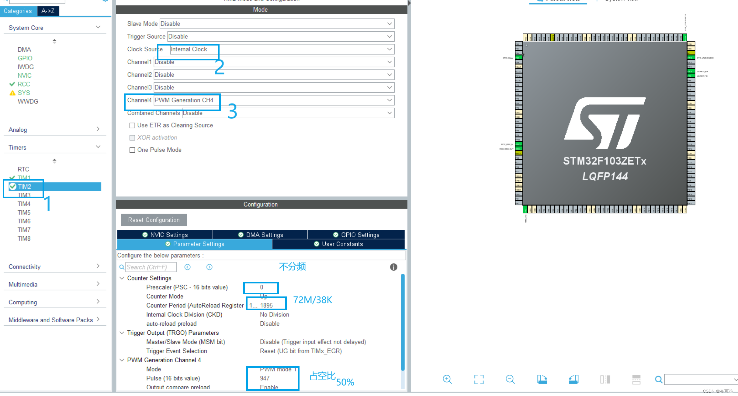Image resolution: width=738 pixels, height=396 pixels.
Task: Go to previous search result arrow
Action: [188, 267]
